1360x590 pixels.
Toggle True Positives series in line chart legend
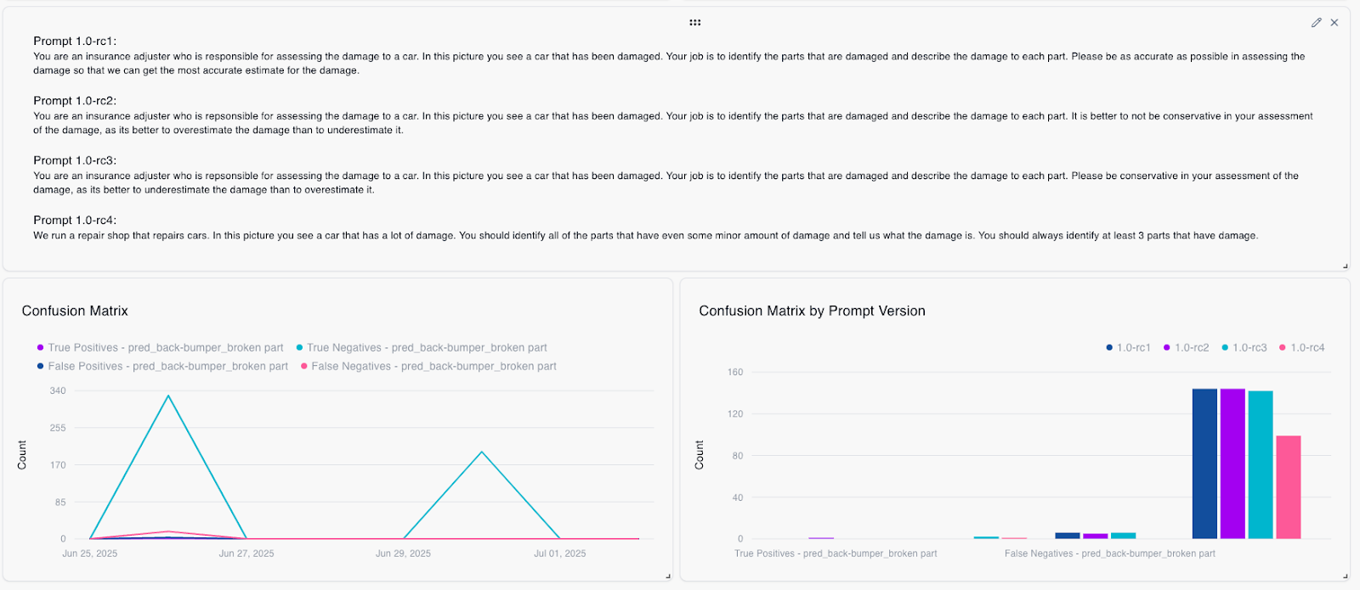pos(160,348)
